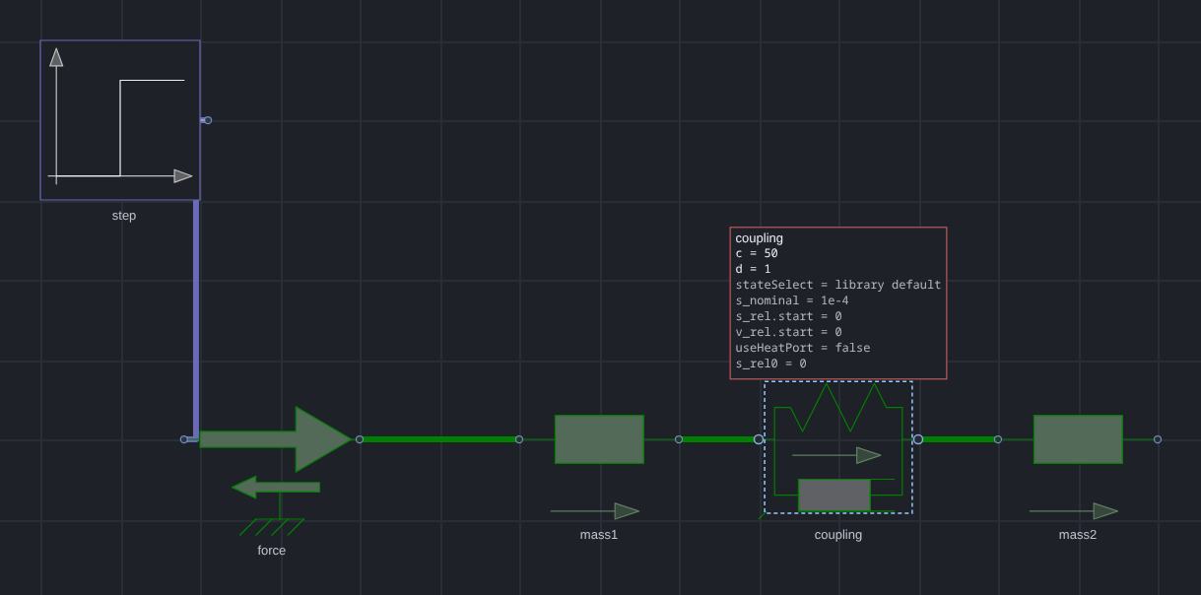Click the direction arrow below mass1
The height and width of the screenshot is (595, 1201).
[595, 511]
